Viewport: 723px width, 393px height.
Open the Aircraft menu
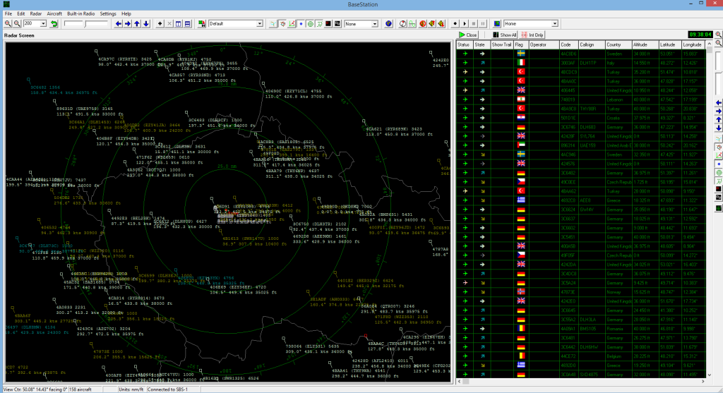point(54,14)
